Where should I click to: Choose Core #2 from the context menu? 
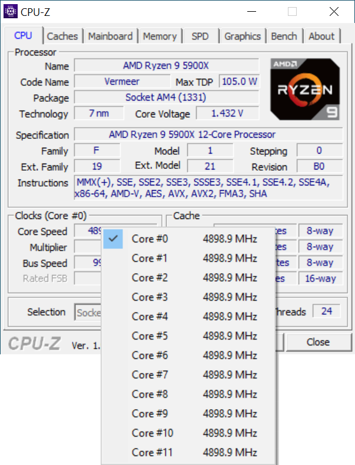[x=188, y=278]
